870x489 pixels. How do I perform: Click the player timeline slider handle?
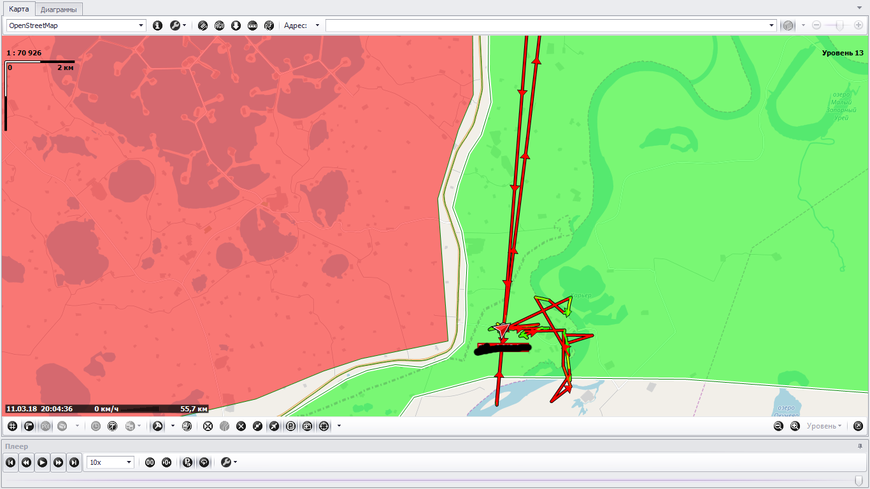tap(859, 481)
